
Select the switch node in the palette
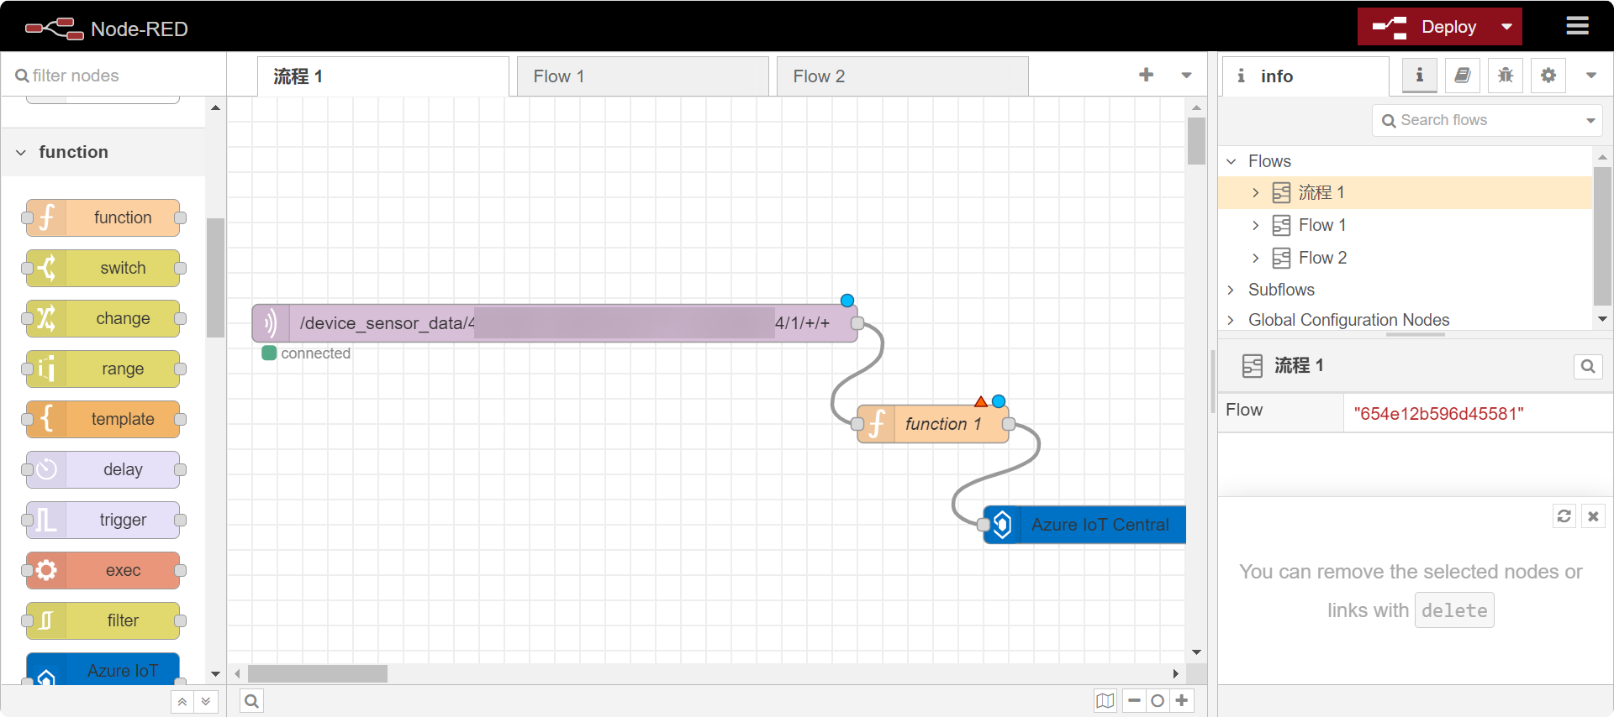[103, 268]
